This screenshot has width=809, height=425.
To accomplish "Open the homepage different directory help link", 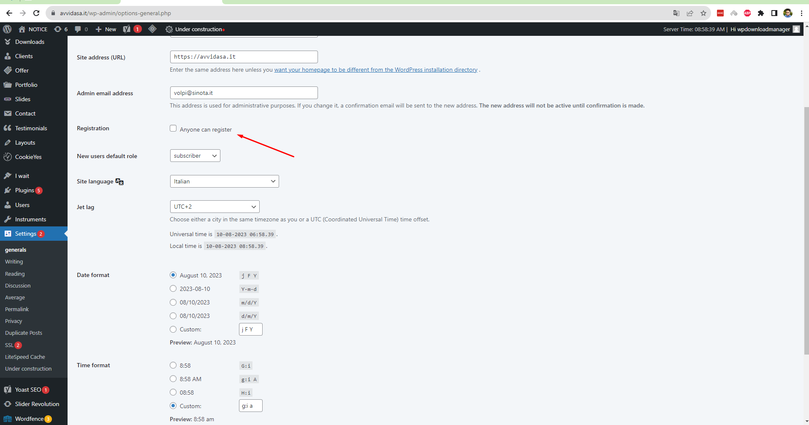I will coord(376,70).
